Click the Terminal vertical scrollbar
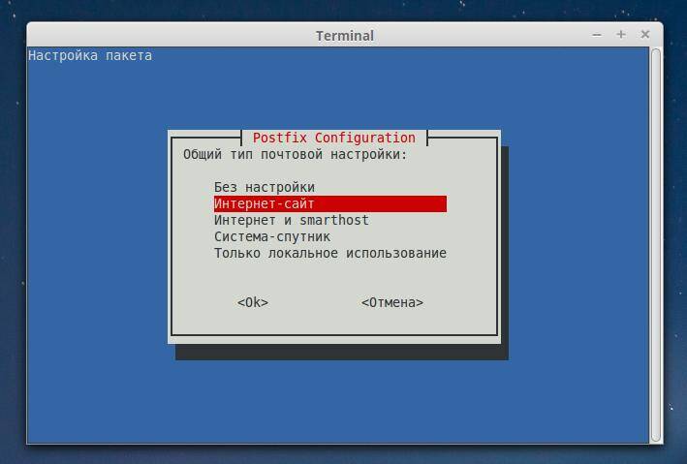The image size is (687, 464). (x=655, y=245)
